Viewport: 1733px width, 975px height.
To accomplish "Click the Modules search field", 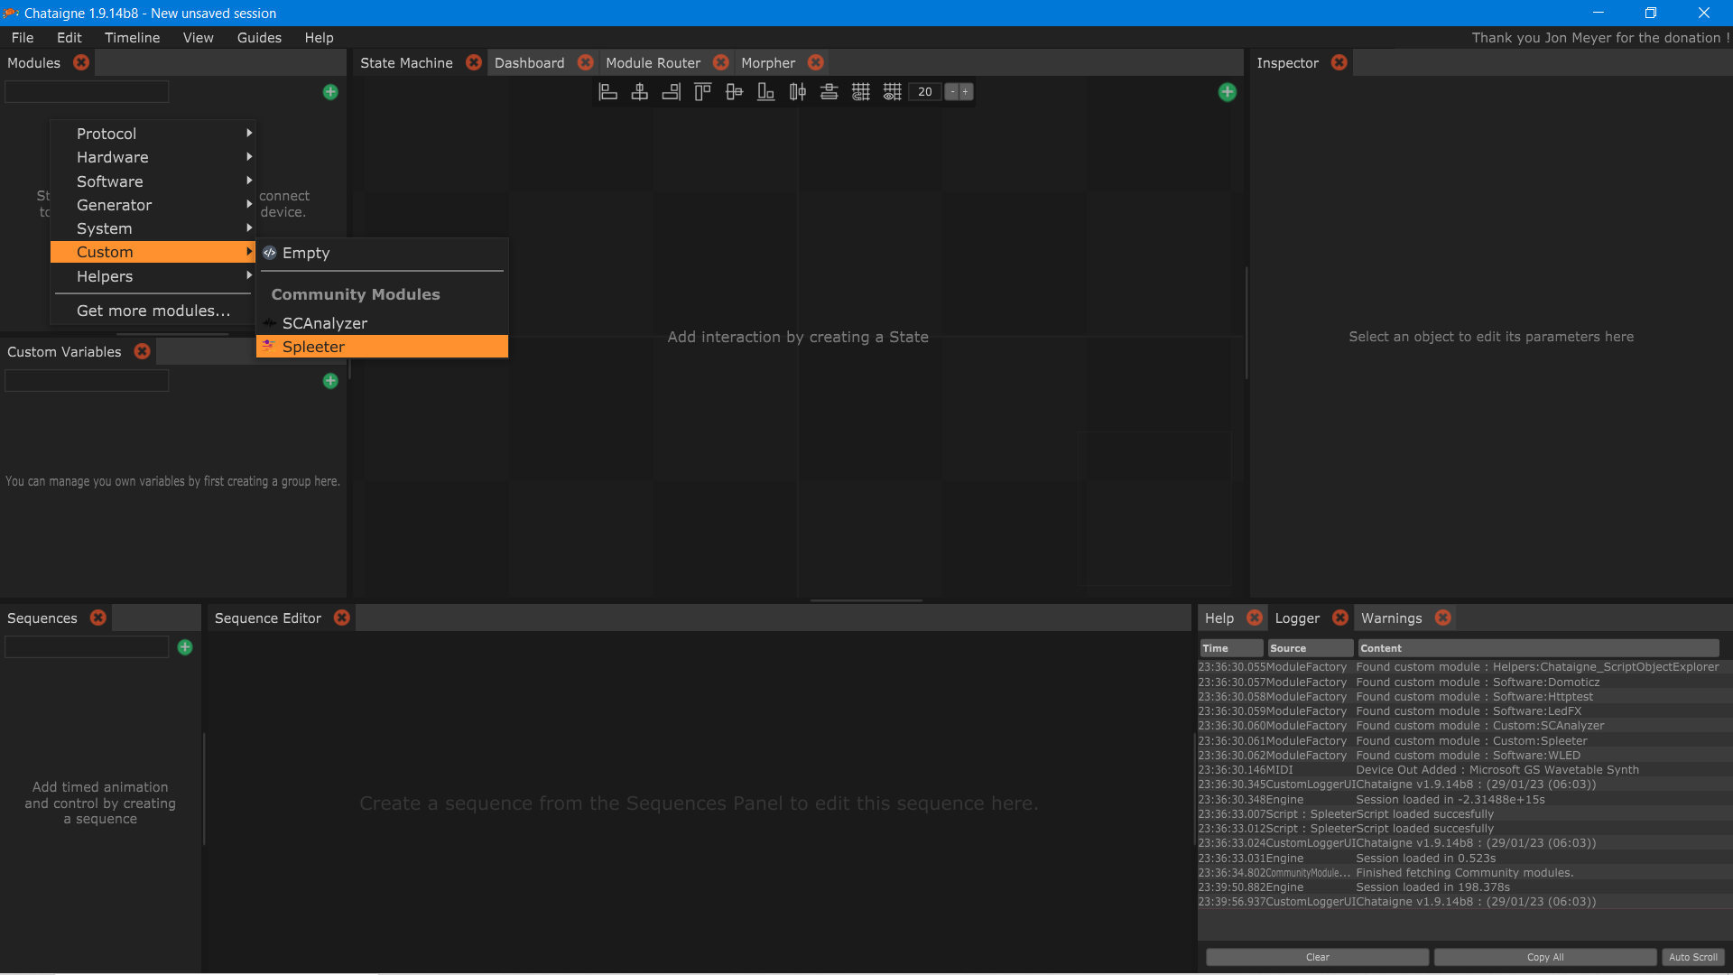I will point(87,92).
